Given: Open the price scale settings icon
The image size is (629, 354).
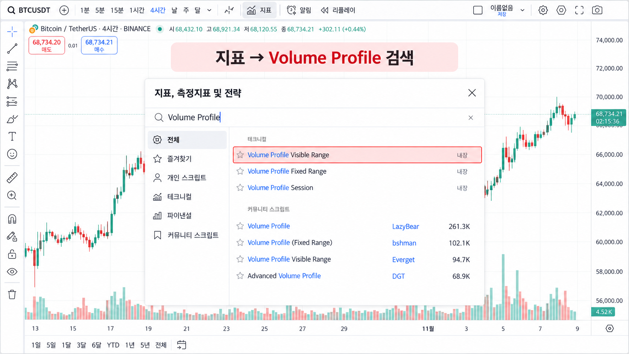Looking at the screenshot, I should (x=610, y=328).
